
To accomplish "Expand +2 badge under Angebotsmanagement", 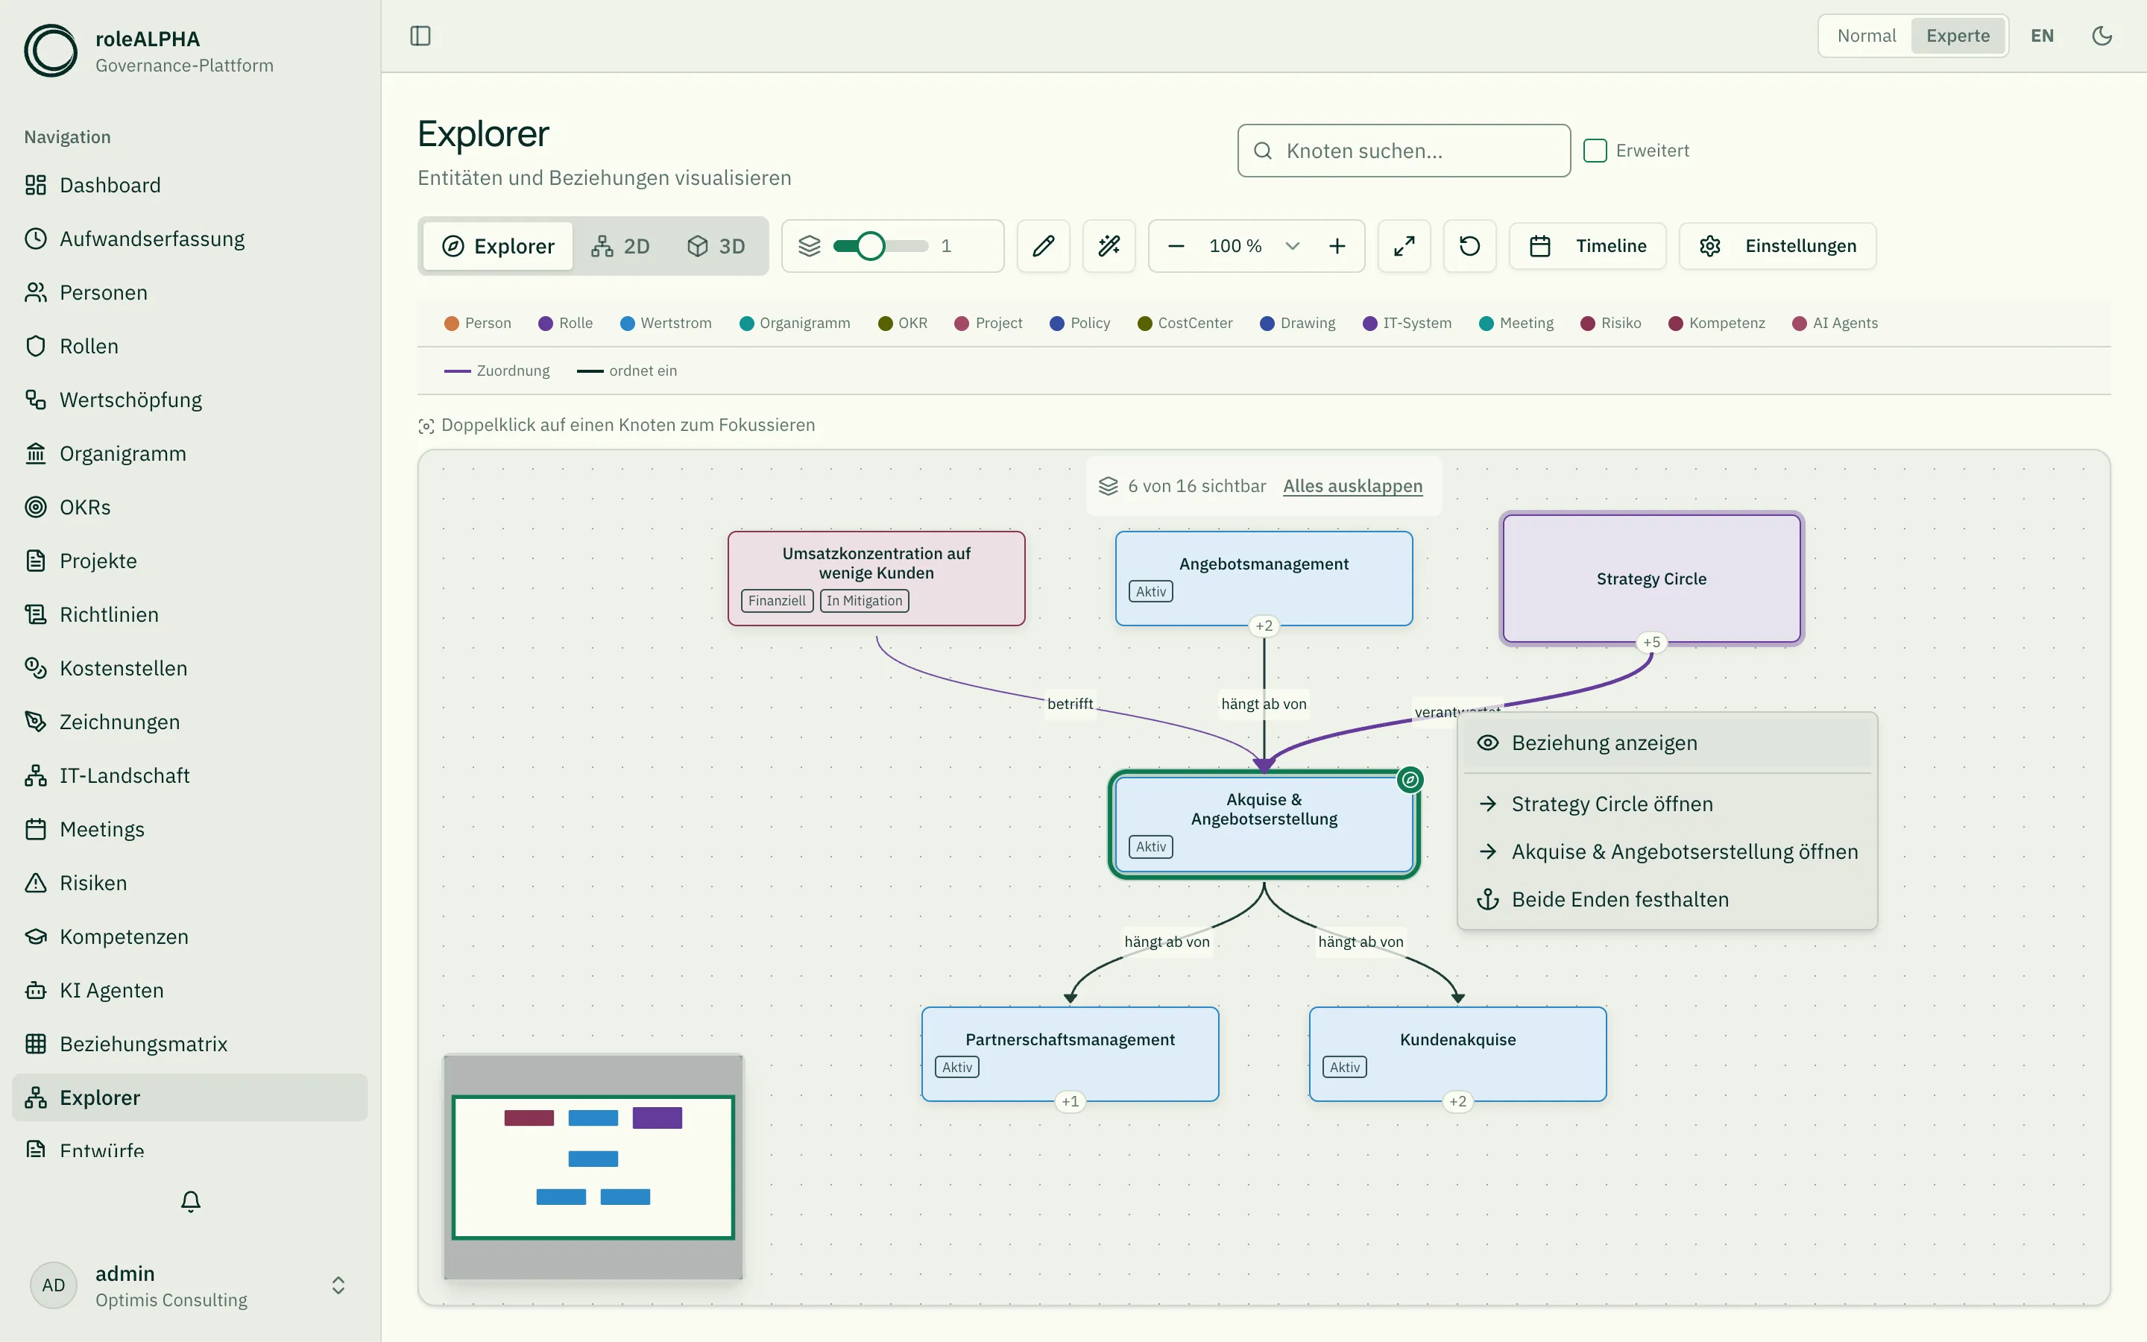I will tap(1264, 626).
